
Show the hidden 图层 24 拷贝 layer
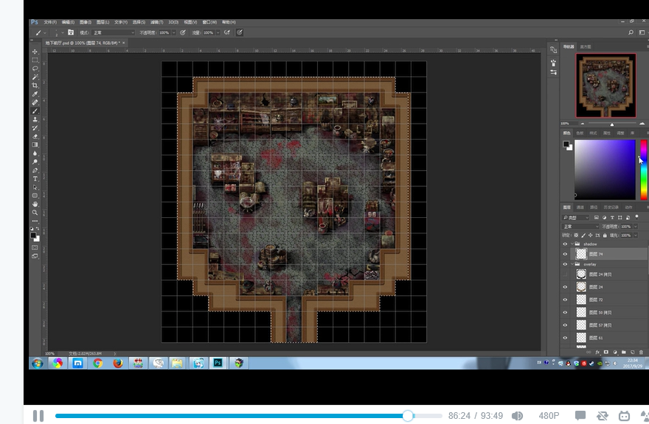[565, 275]
